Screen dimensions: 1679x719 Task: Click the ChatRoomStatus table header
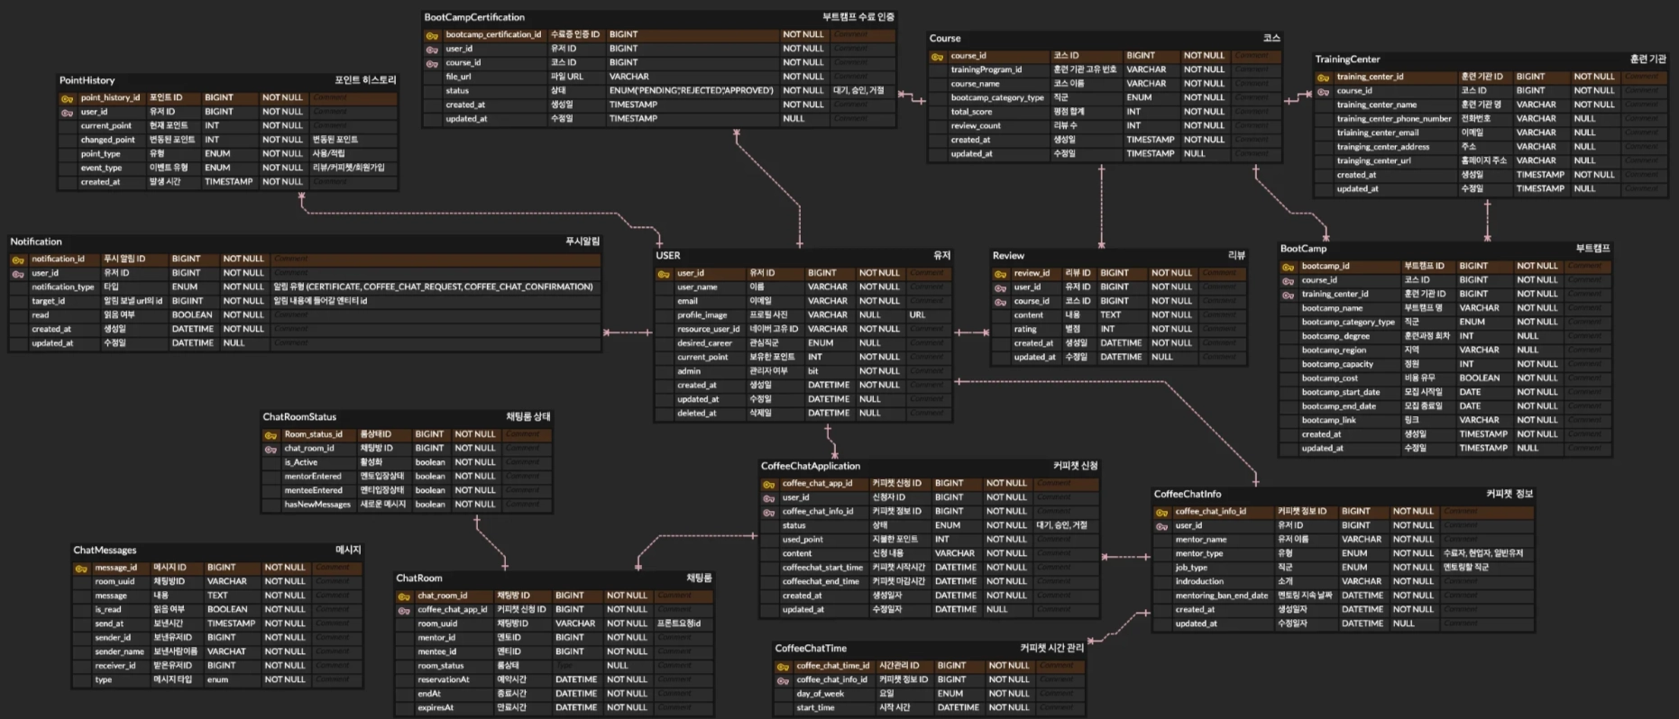pyautogui.click(x=299, y=417)
